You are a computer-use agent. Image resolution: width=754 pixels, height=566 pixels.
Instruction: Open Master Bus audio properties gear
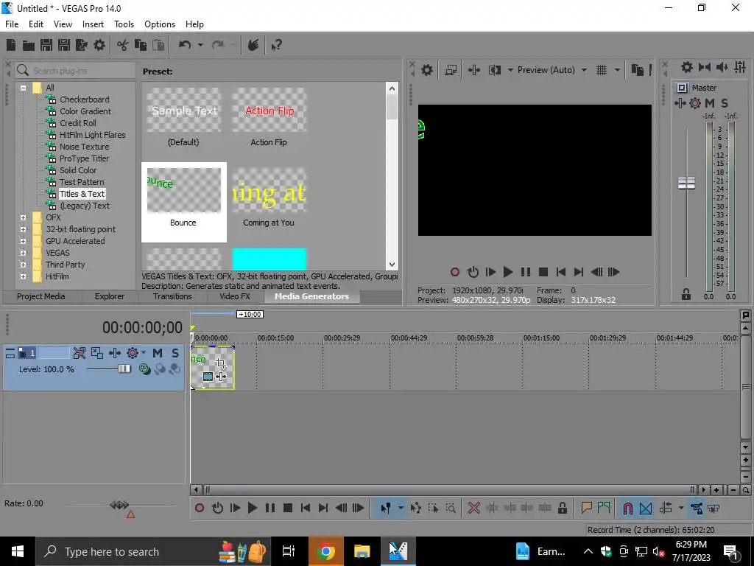pyautogui.click(x=687, y=67)
